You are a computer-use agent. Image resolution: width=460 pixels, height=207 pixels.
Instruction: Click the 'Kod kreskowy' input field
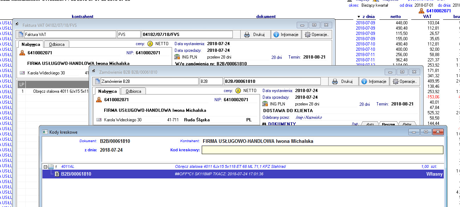322,150
